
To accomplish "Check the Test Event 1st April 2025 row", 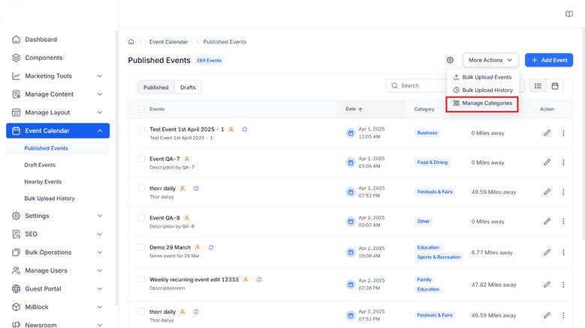I will pyautogui.click(x=141, y=129).
